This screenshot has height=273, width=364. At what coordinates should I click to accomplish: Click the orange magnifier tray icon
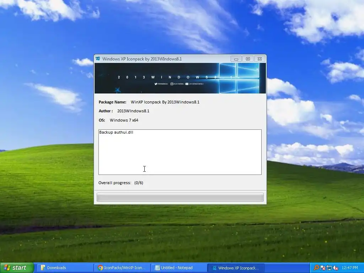tap(316, 268)
